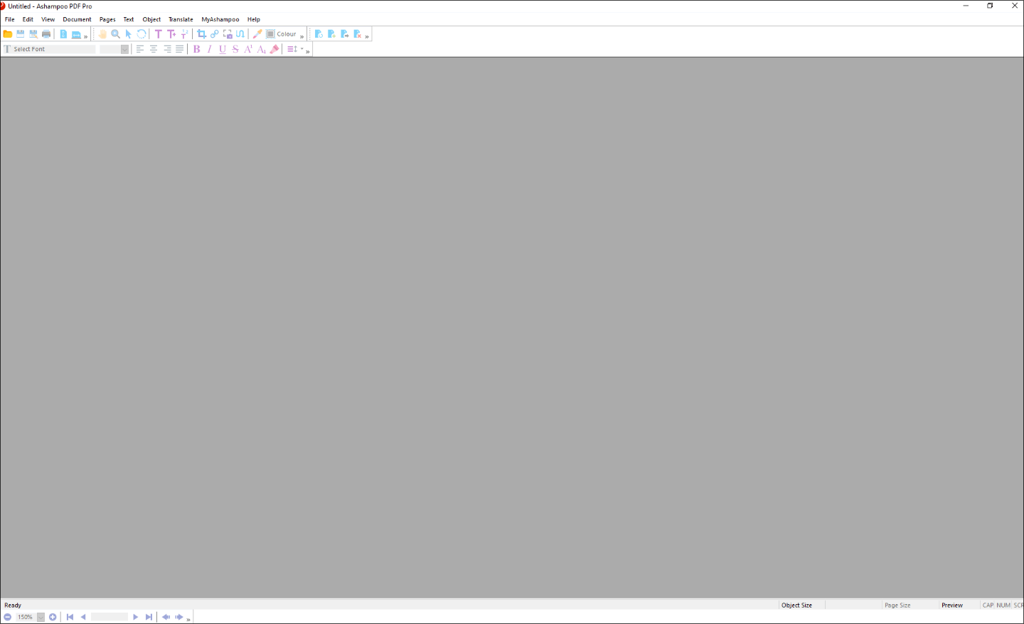This screenshot has height=624, width=1024.
Task: Go to the last page
Action: [149, 617]
